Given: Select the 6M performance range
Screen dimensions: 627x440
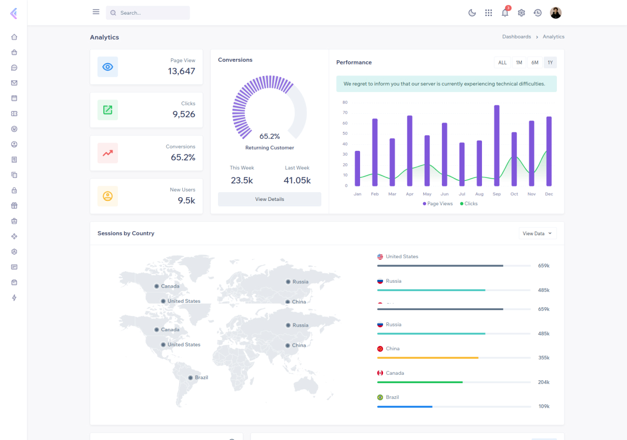Looking at the screenshot, I should (x=535, y=63).
